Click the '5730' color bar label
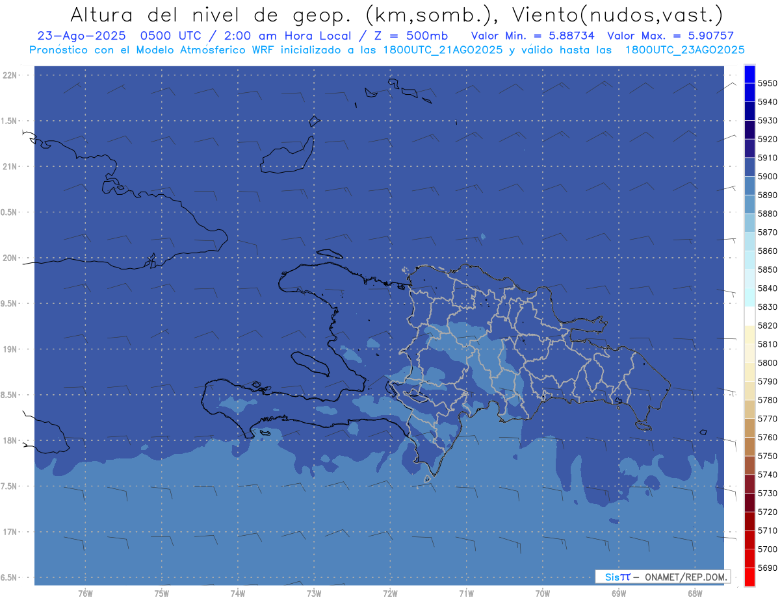Viewport: 780px width, 602px height. (x=767, y=494)
